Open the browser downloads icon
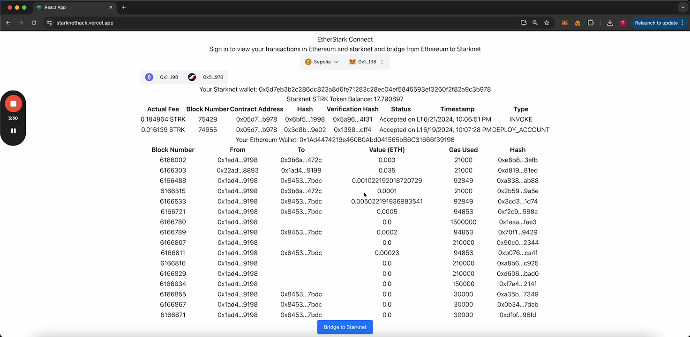Screen dimensions: 690x337 [x=610, y=22]
